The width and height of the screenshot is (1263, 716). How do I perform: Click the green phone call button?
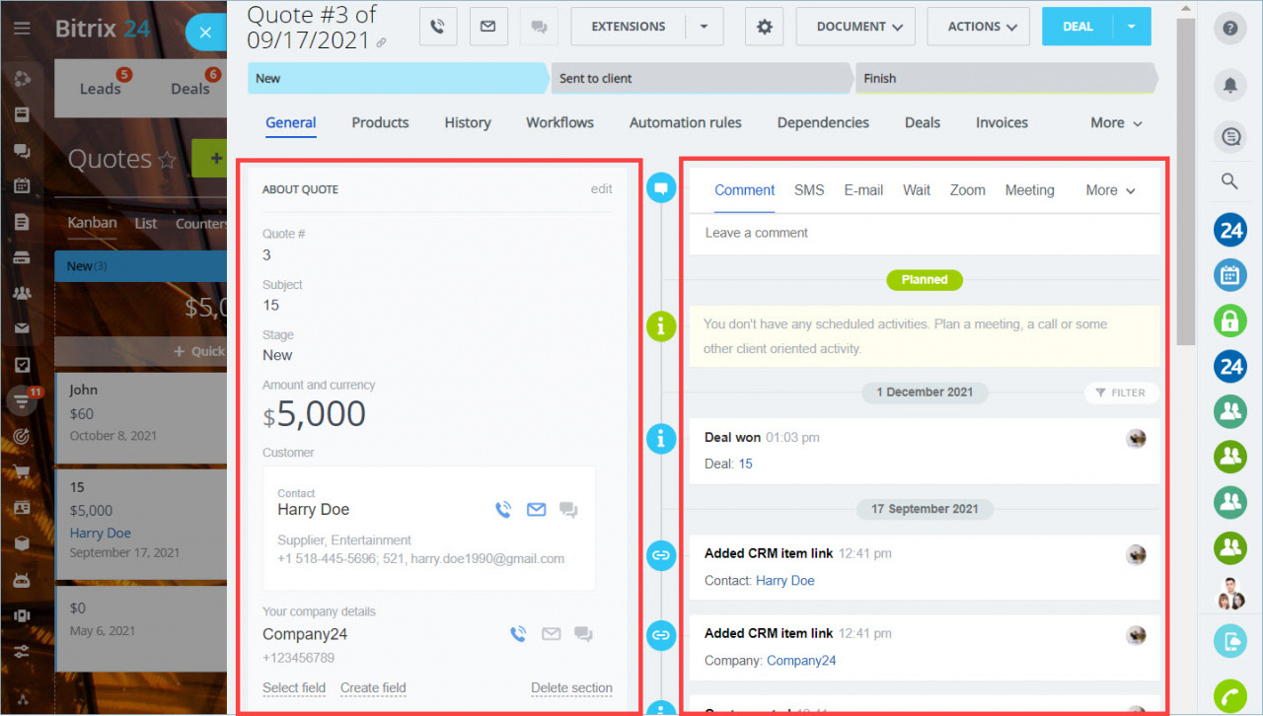coord(1229,696)
